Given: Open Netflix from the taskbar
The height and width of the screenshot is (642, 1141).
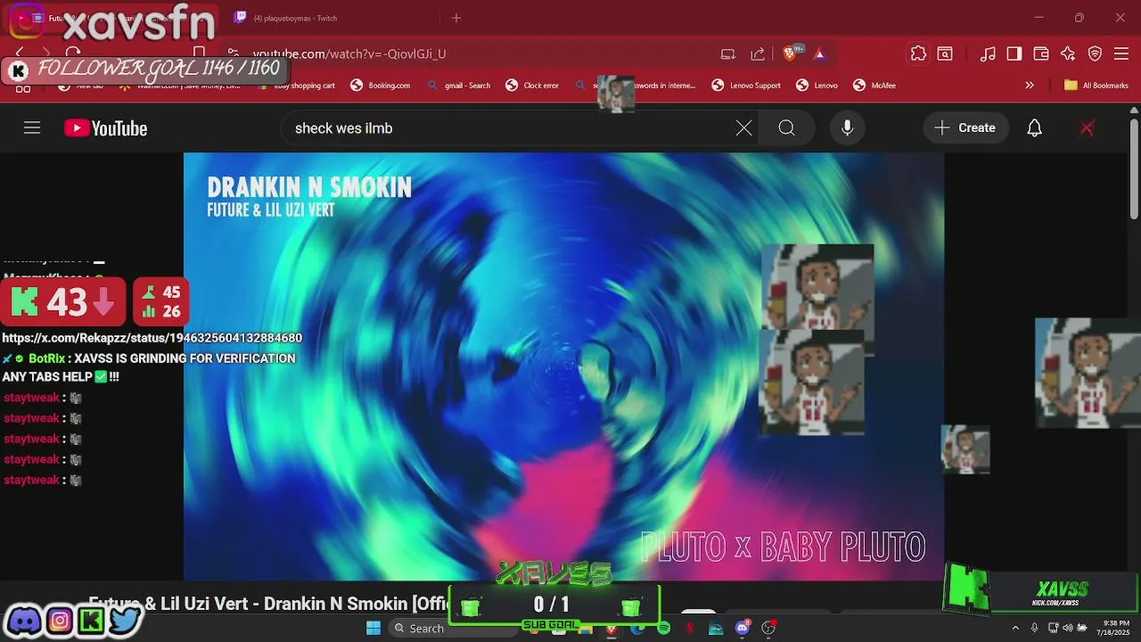Looking at the screenshot, I should (x=689, y=629).
